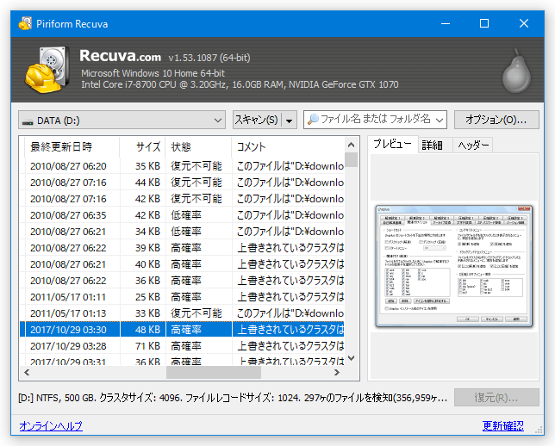Expand the スキャン(S) button dropdown arrow
Screen dimensions: 555x446
(x=290, y=121)
